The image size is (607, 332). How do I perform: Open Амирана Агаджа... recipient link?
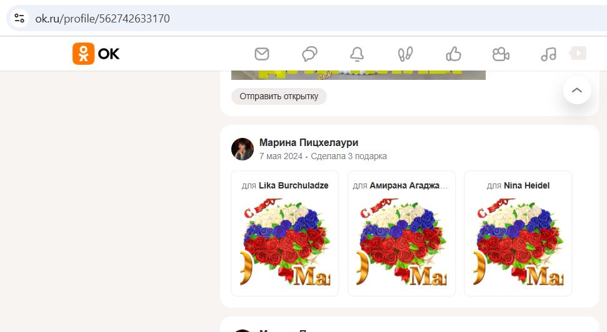408,185
